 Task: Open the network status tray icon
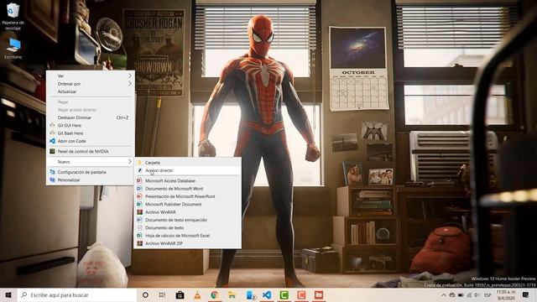(x=469, y=294)
